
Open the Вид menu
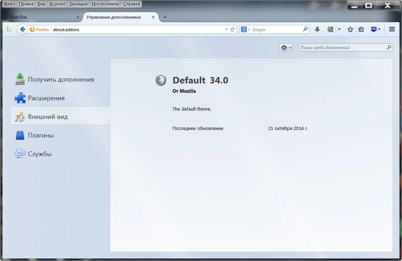[x=41, y=4]
